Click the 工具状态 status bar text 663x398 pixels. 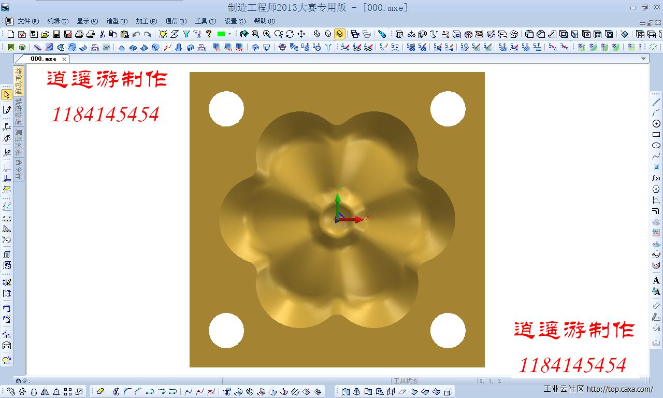[x=406, y=381]
